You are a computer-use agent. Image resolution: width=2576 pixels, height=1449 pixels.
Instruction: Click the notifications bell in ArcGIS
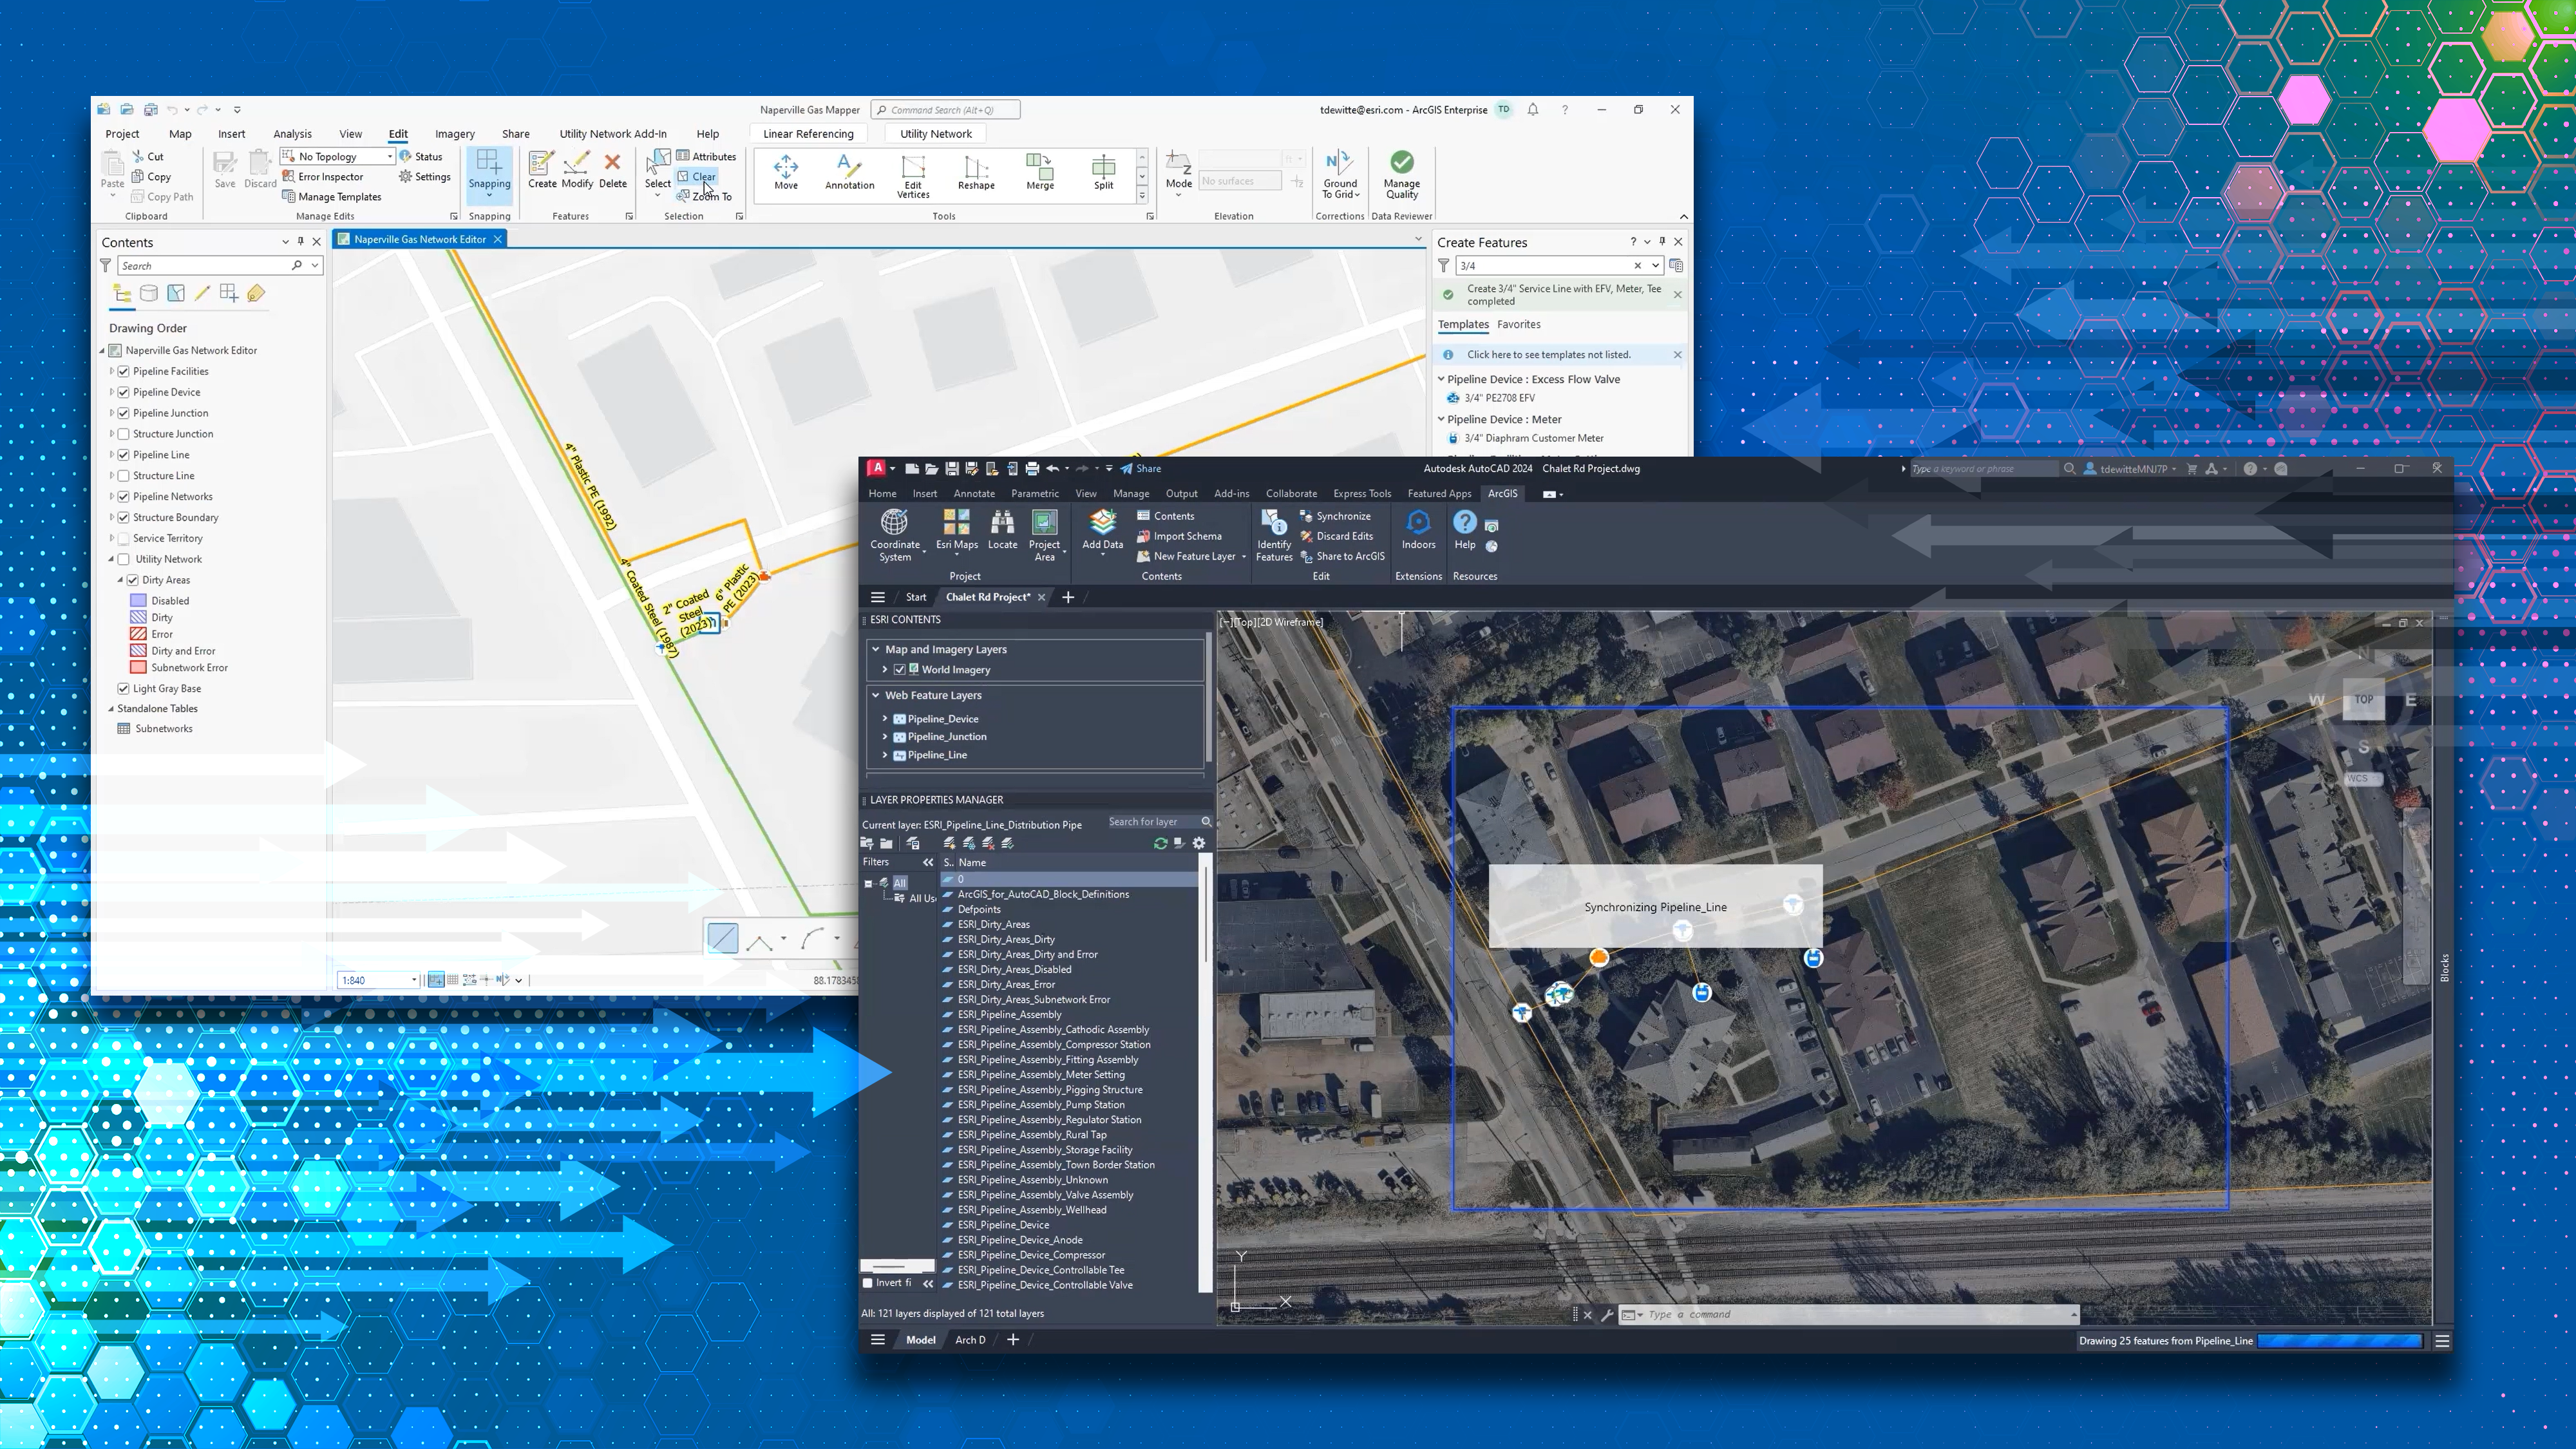1533,110
